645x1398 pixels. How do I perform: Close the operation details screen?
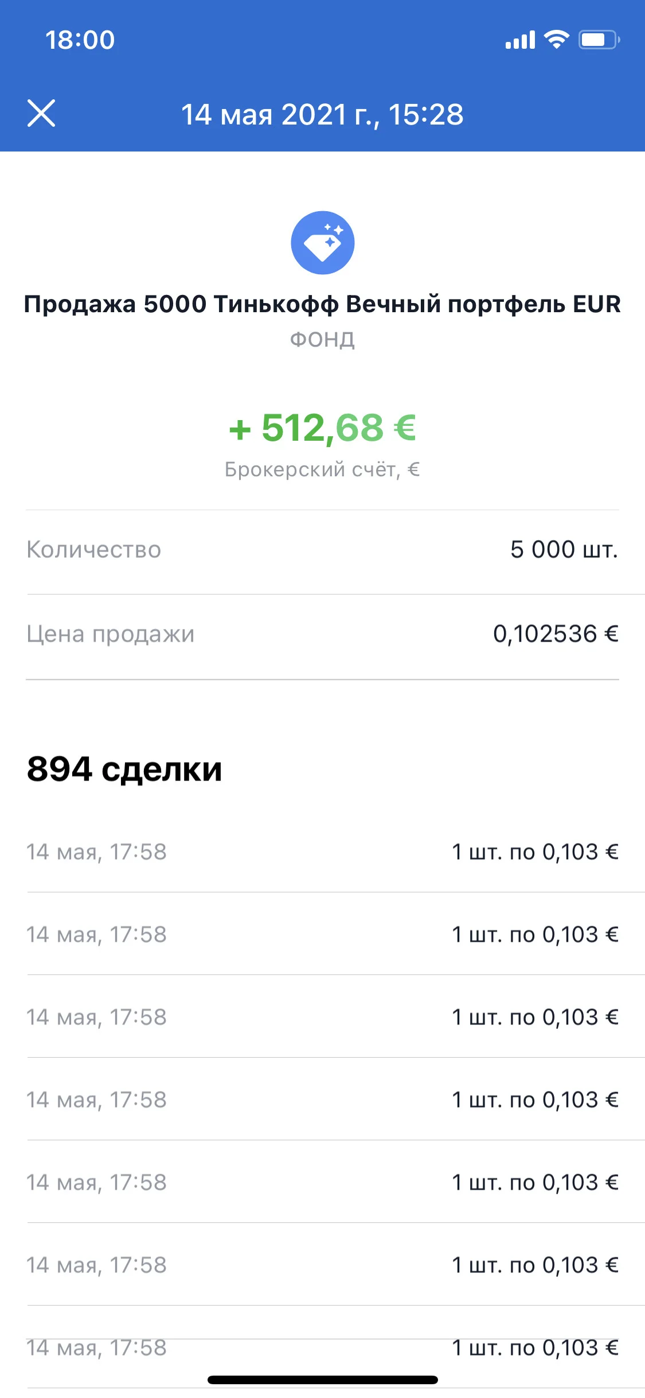[x=41, y=113]
